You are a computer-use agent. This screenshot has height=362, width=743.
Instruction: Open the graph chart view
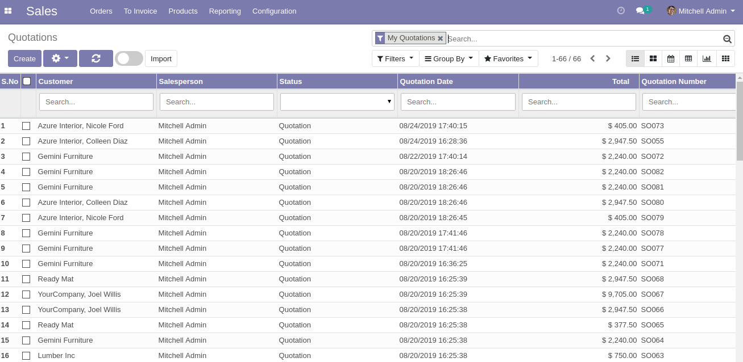(x=707, y=58)
